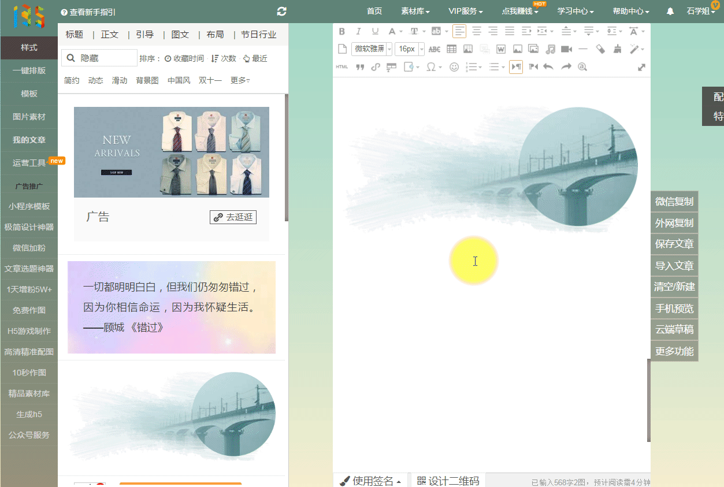This screenshot has height=487, width=724.
Task: Expand the editor to fullscreen
Action: click(x=641, y=67)
